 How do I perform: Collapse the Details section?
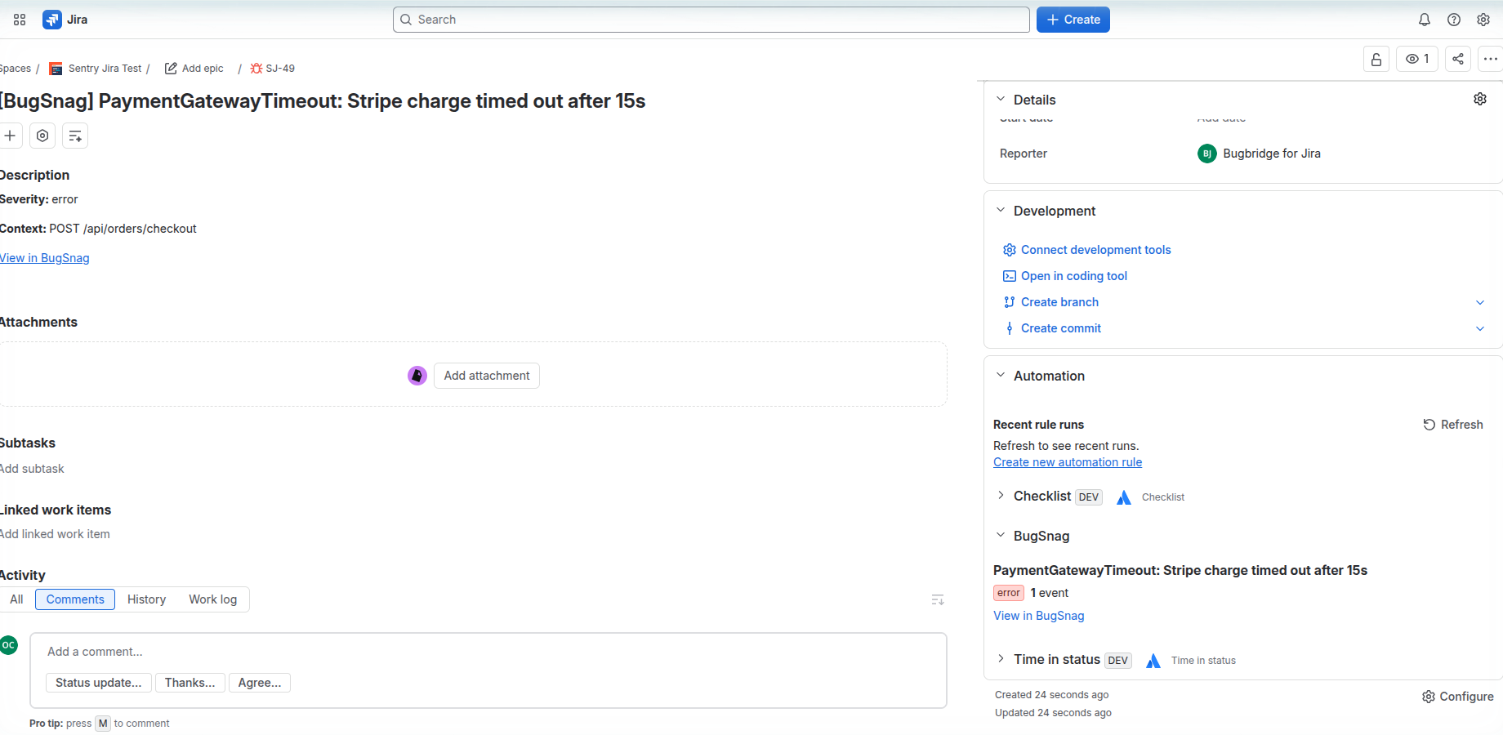pos(1001,99)
